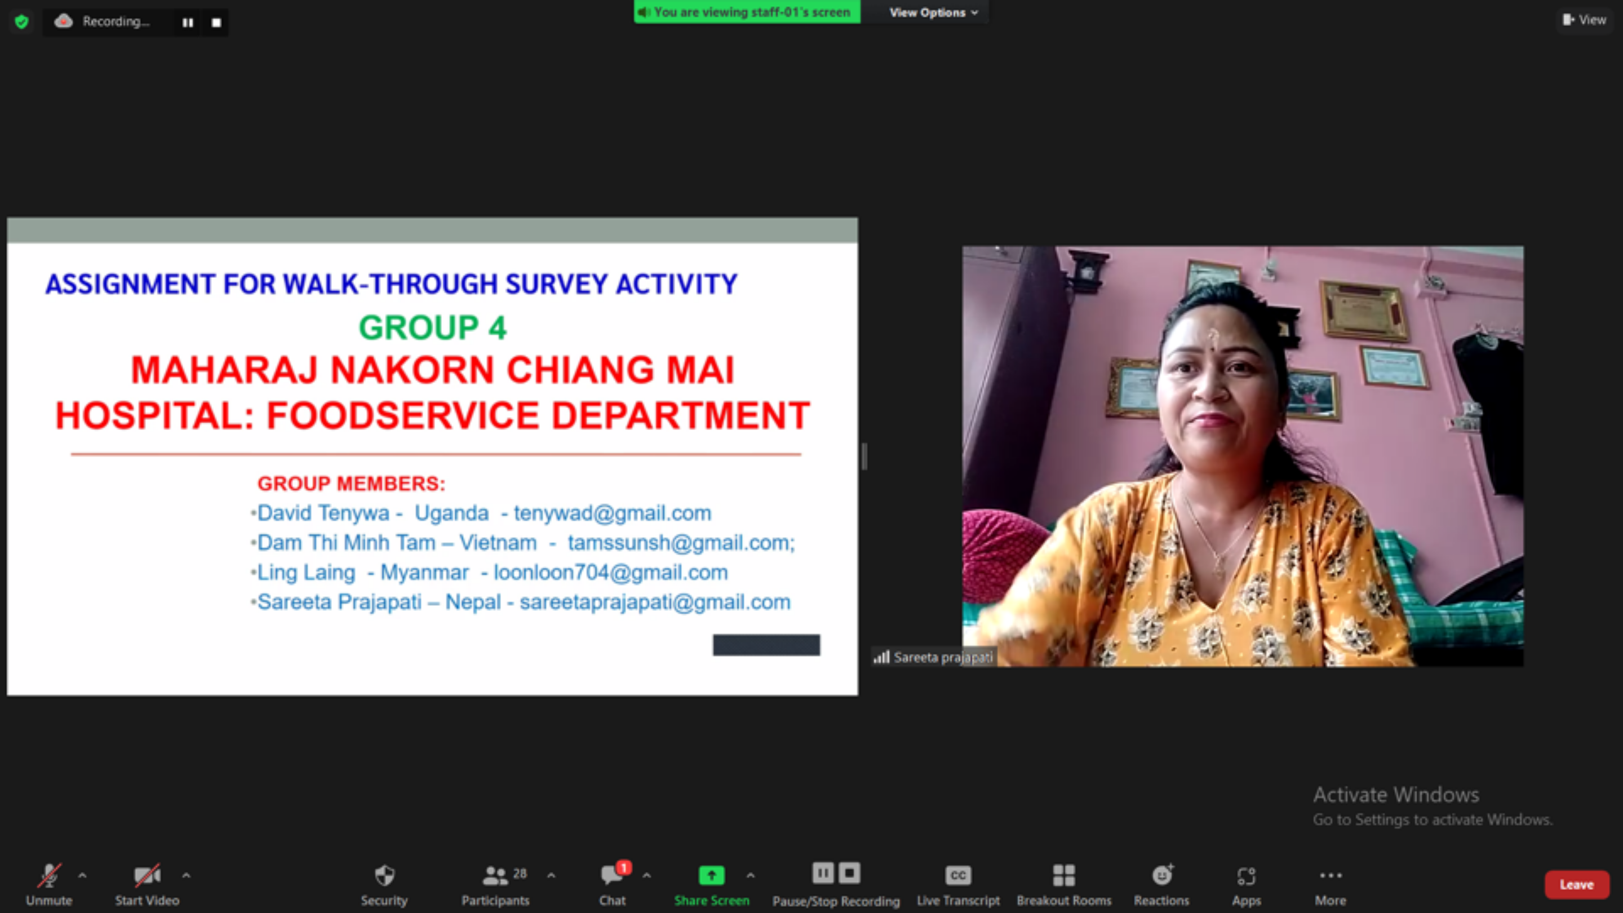Click the cloud Recording indicator
Viewport: 1623px width, 913px height.
(x=102, y=21)
